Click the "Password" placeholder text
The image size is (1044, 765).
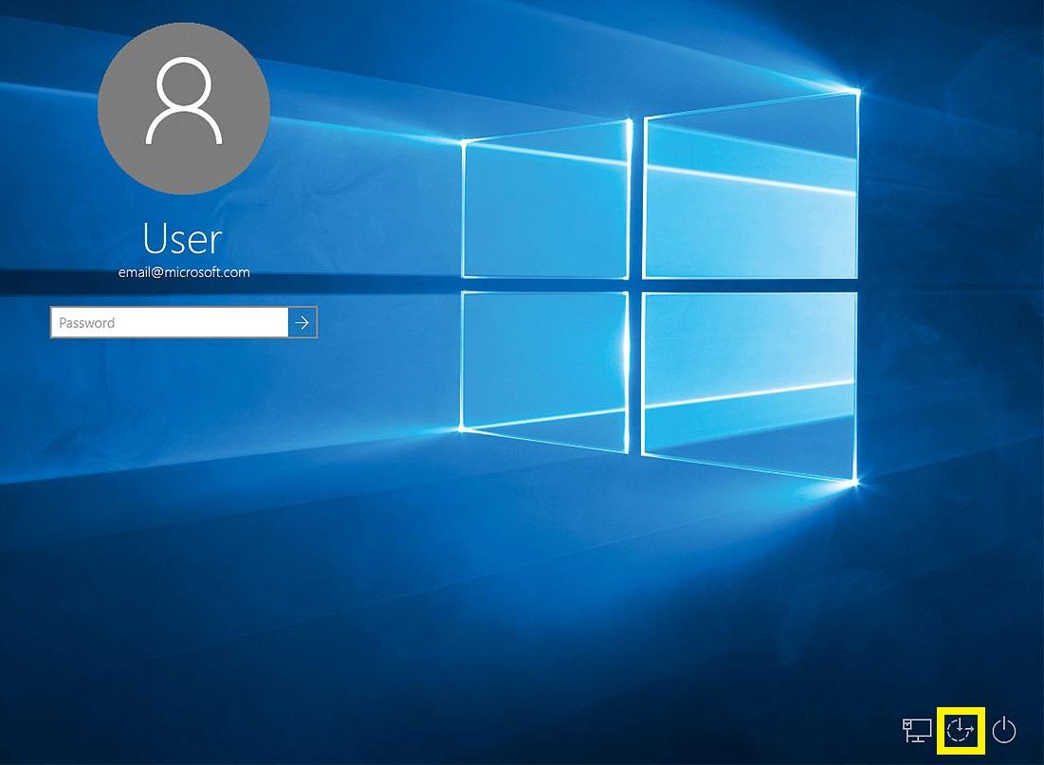[87, 322]
